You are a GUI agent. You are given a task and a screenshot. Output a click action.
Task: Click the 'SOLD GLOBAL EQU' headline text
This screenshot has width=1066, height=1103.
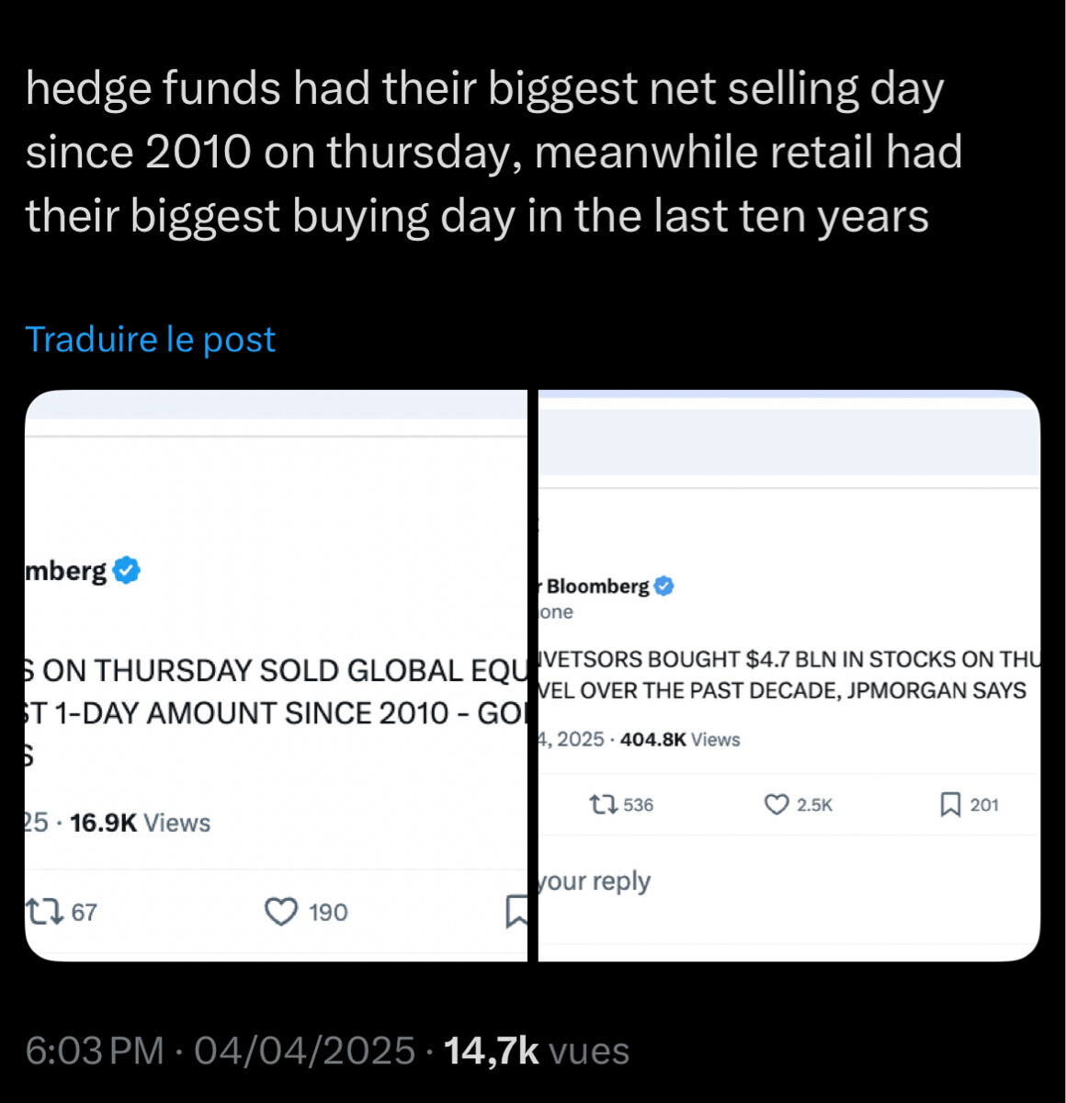click(x=276, y=671)
